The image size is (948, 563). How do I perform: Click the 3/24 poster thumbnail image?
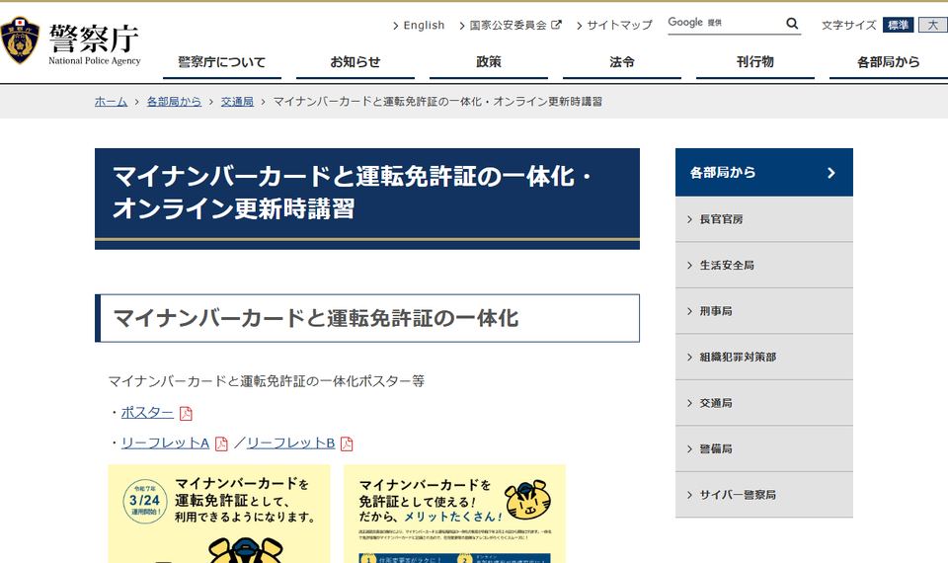(219, 514)
